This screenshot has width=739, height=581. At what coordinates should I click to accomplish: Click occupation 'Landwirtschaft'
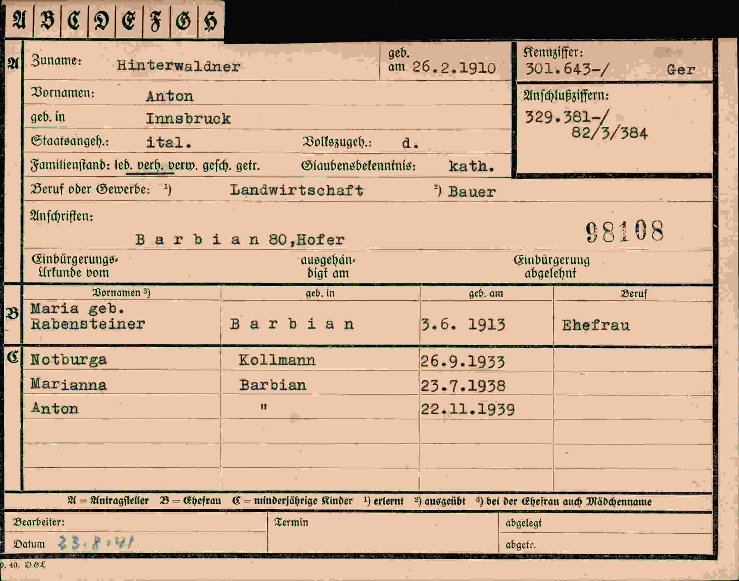[x=297, y=190]
